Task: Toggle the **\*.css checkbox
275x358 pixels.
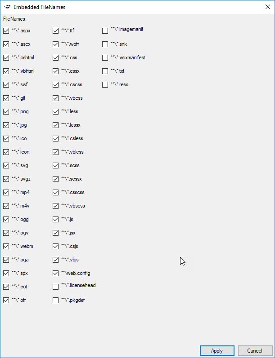Action: (56, 58)
